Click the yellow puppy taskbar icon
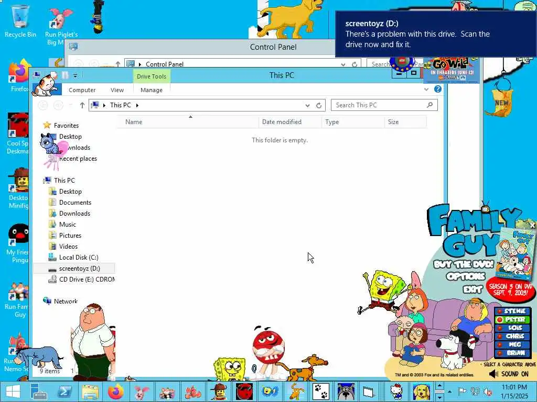537x402 pixels. pyautogui.click(x=421, y=392)
